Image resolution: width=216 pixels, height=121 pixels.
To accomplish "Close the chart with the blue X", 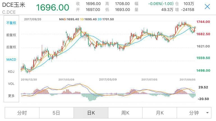I will point(207,7).
